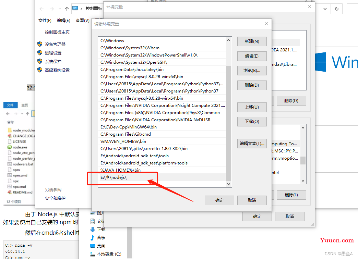The width and height of the screenshot is (358, 259).
Task: Select the android_sdk_test\tools entry
Action: coord(162,156)
